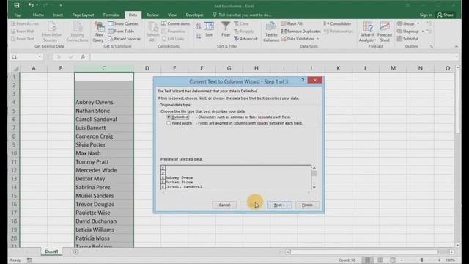
Task: Expand the Ungroup dropdown arrow
Action: pos(423,31)
